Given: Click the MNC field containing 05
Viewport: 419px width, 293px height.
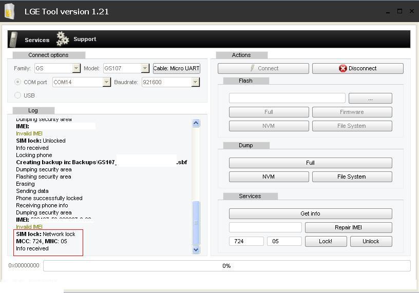Looking at the screenshot, I should tap(284, 241).
